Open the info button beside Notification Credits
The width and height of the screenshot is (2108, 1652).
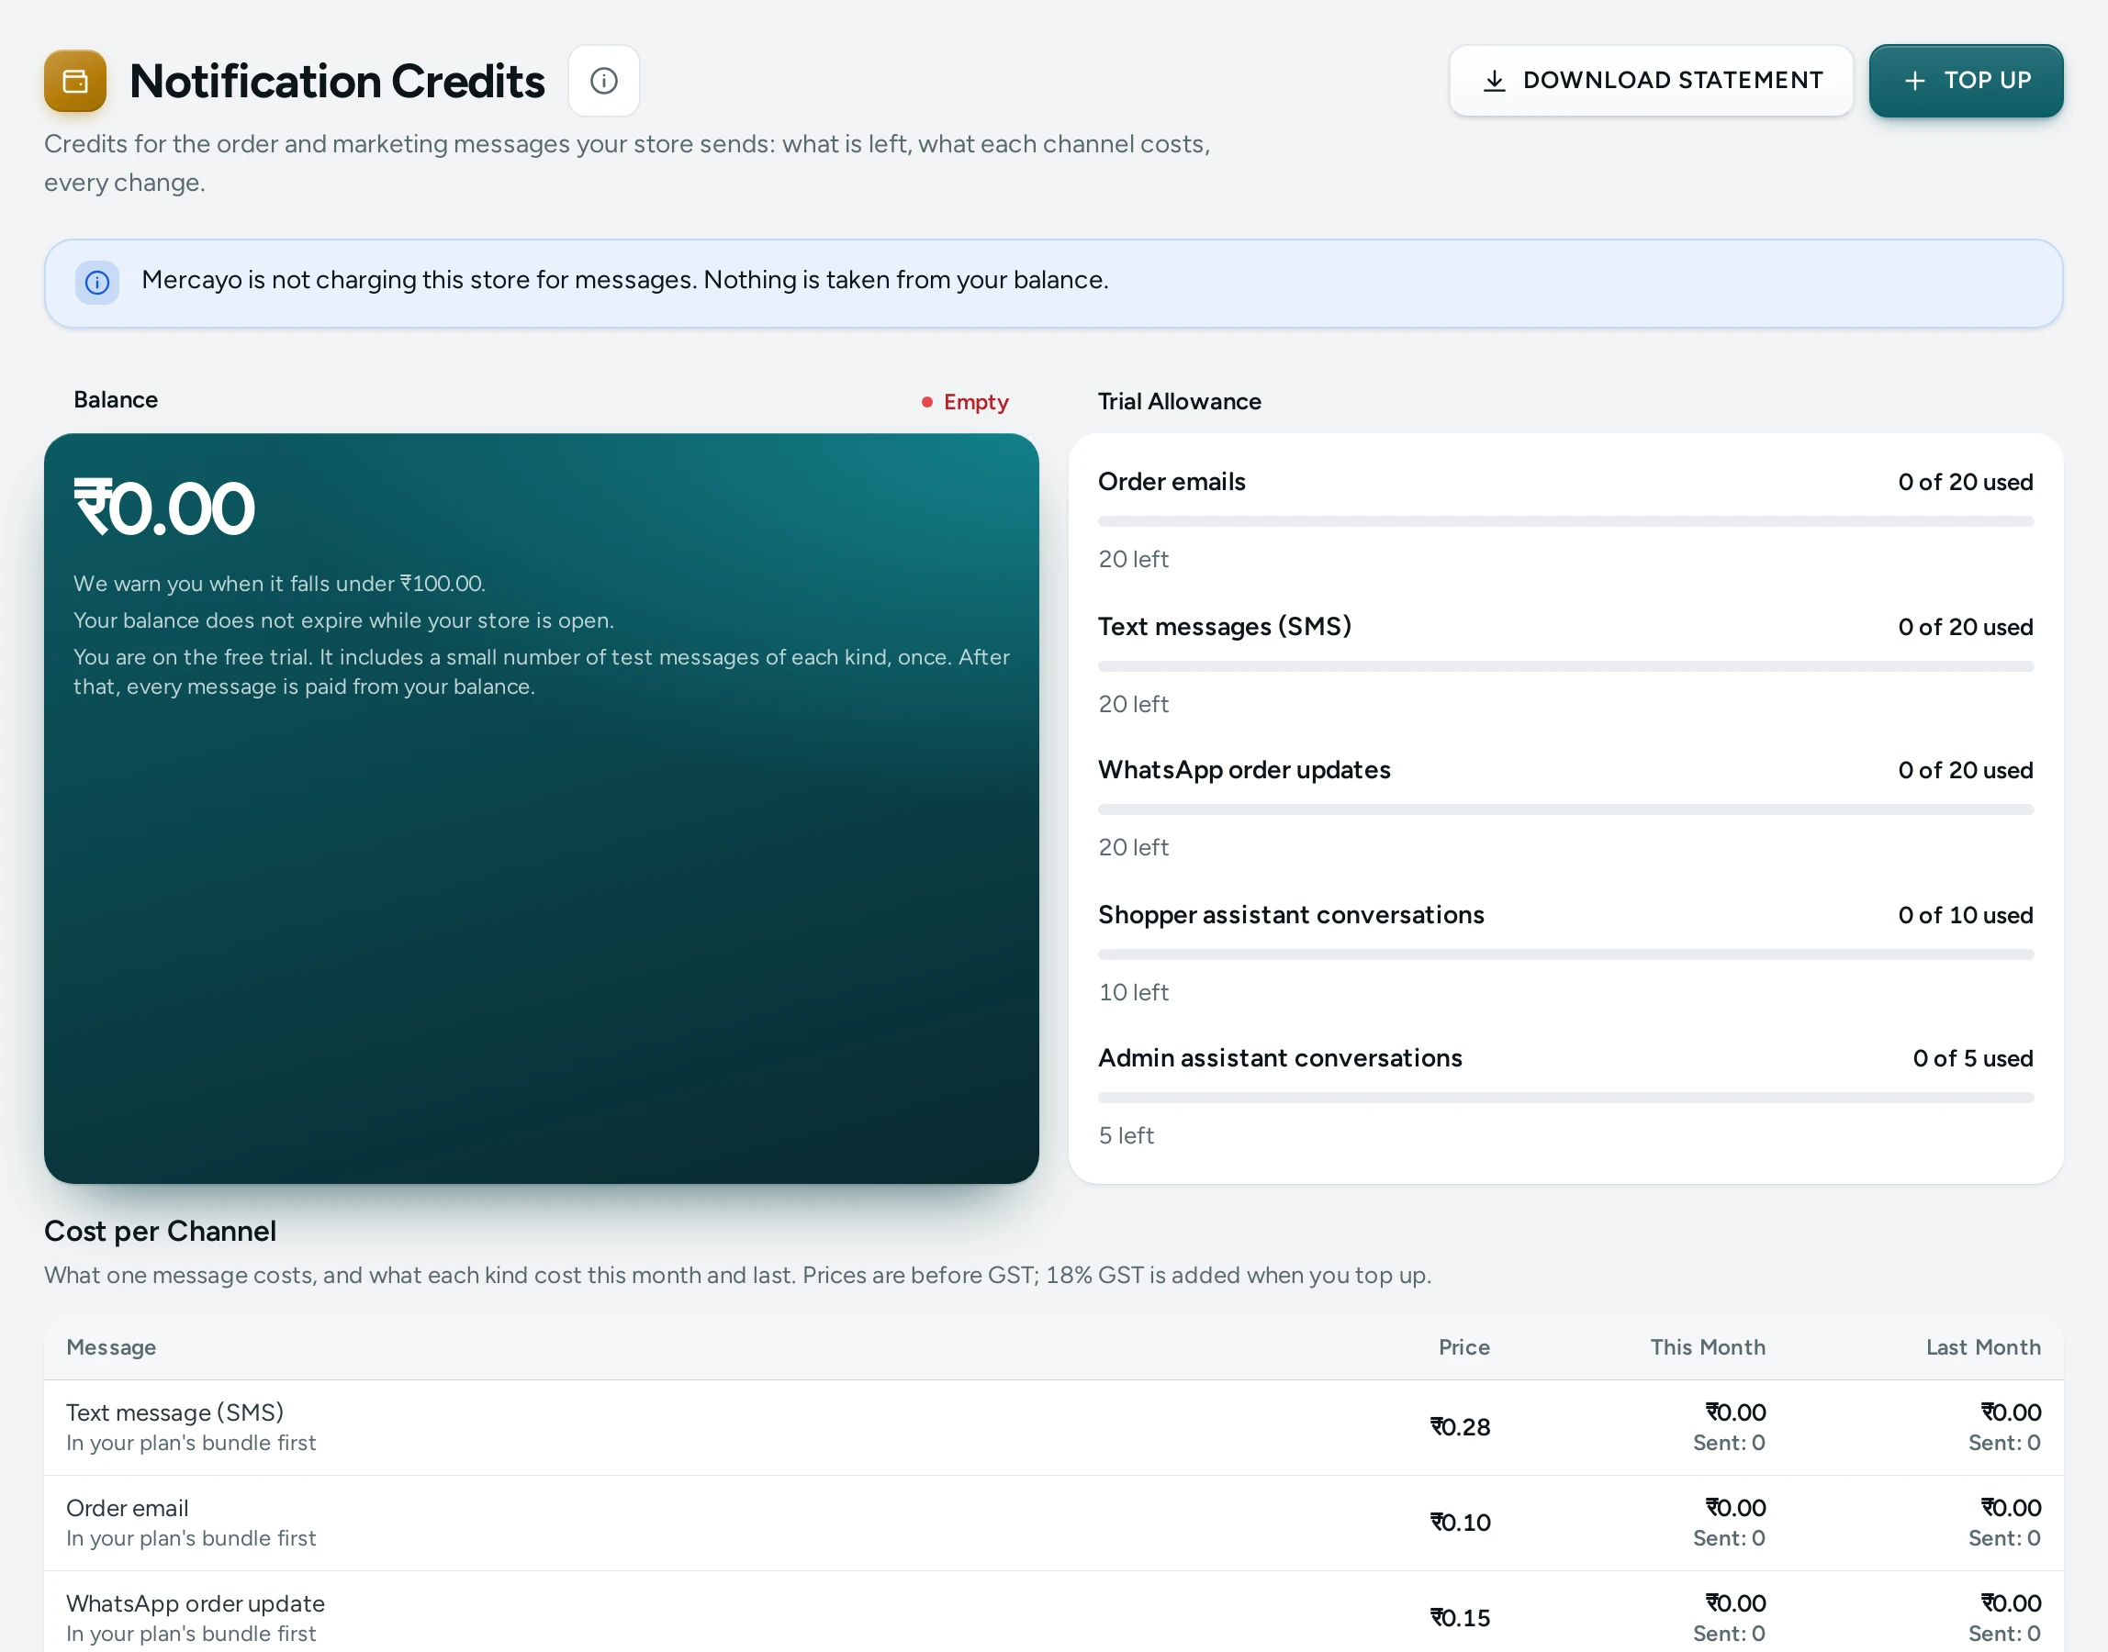[x=604, y=82]
